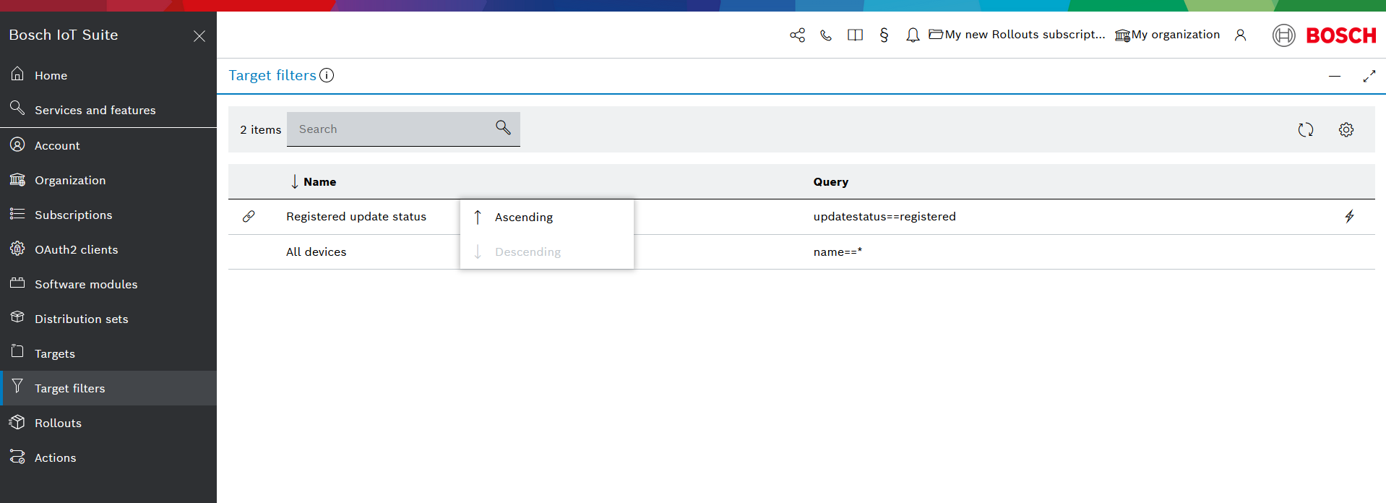Screen dimensions: 1386x503
Task: Open table settings gear icon
Action: tap(1346, 129)
